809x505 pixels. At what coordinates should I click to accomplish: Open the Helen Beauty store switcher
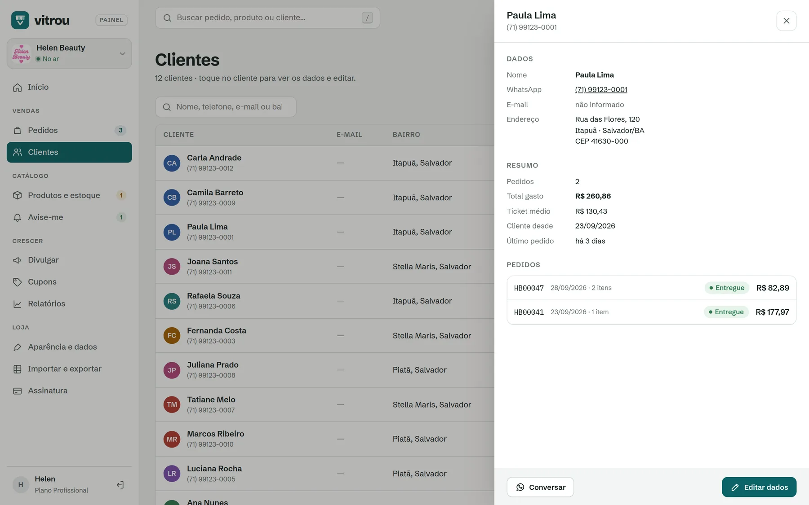point(69,53)
